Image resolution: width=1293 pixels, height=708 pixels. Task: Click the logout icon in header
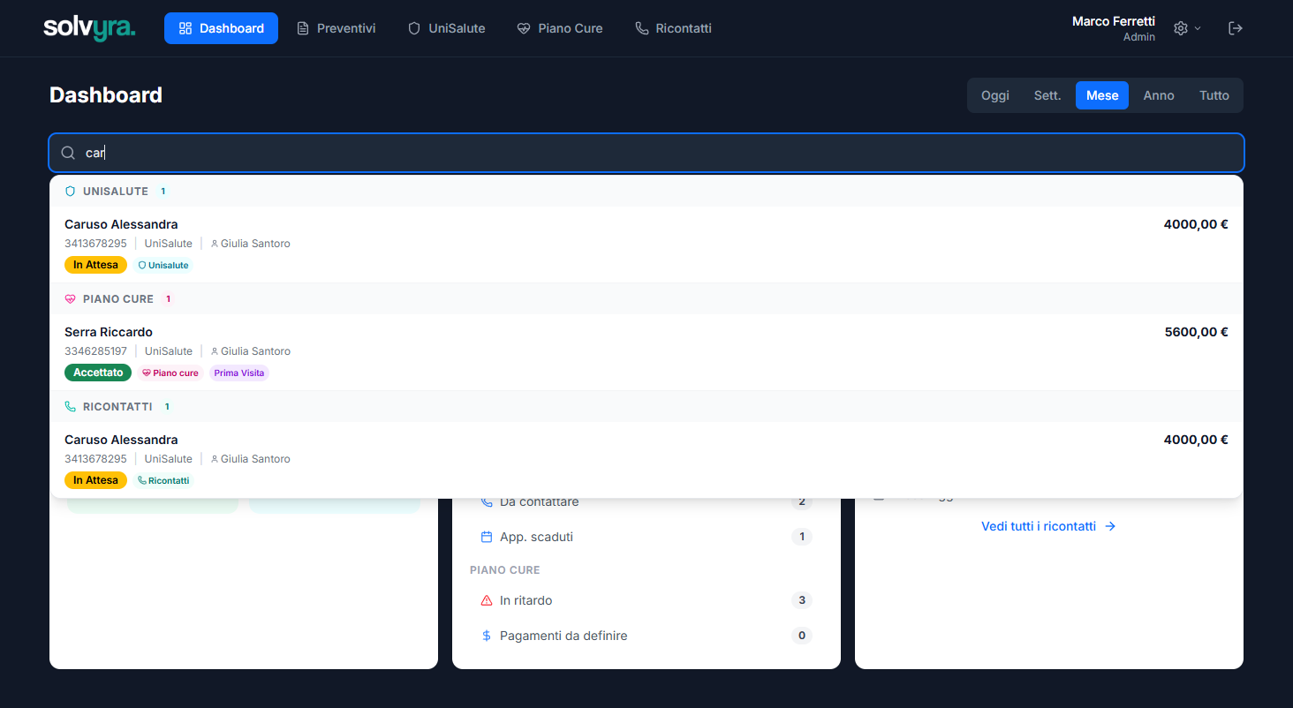pyautogui.click(x=1236, y=28)
